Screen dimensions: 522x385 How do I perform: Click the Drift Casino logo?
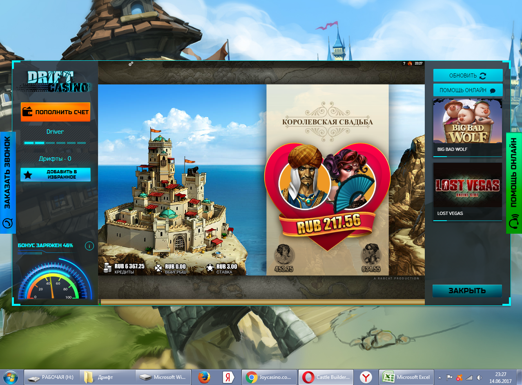58,82
